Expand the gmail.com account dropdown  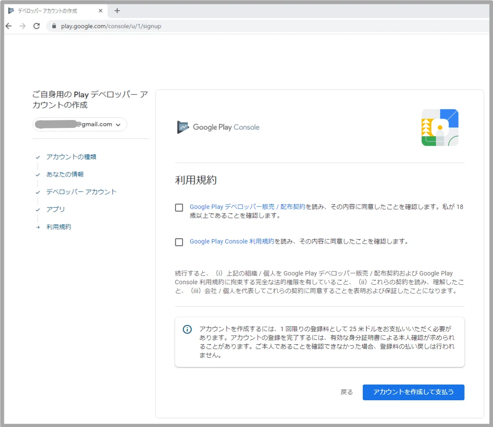pyautogui.click(x=80, y=124)
